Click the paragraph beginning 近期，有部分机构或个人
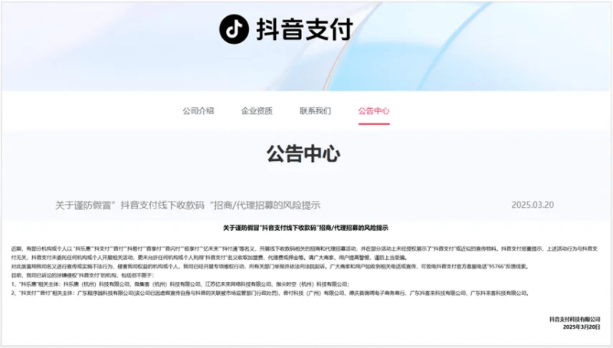This screenshot has height=348, width=613. click(304, 253)
